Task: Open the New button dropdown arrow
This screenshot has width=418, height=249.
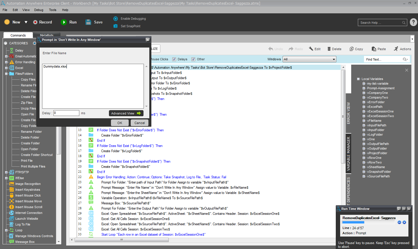Action: 26,22
